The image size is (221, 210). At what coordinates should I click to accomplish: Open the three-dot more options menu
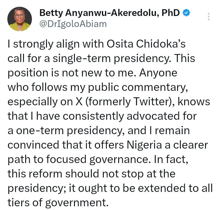[209, 17]
